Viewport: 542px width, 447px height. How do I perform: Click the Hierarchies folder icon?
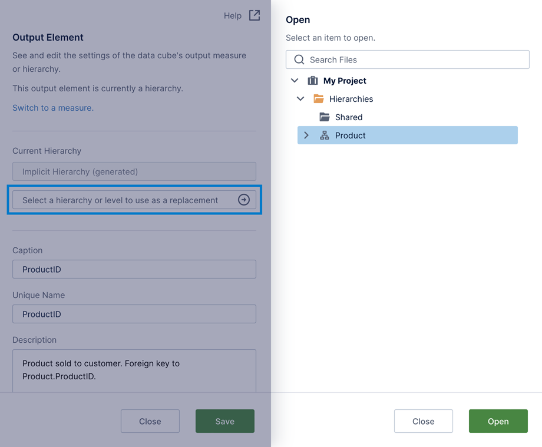319,99
